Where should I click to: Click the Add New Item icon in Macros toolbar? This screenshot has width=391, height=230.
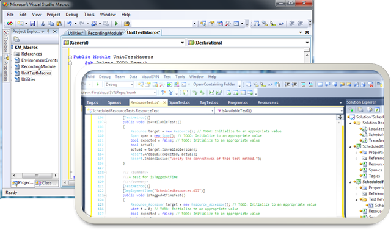pyautogui.click(x=20, y=24)
